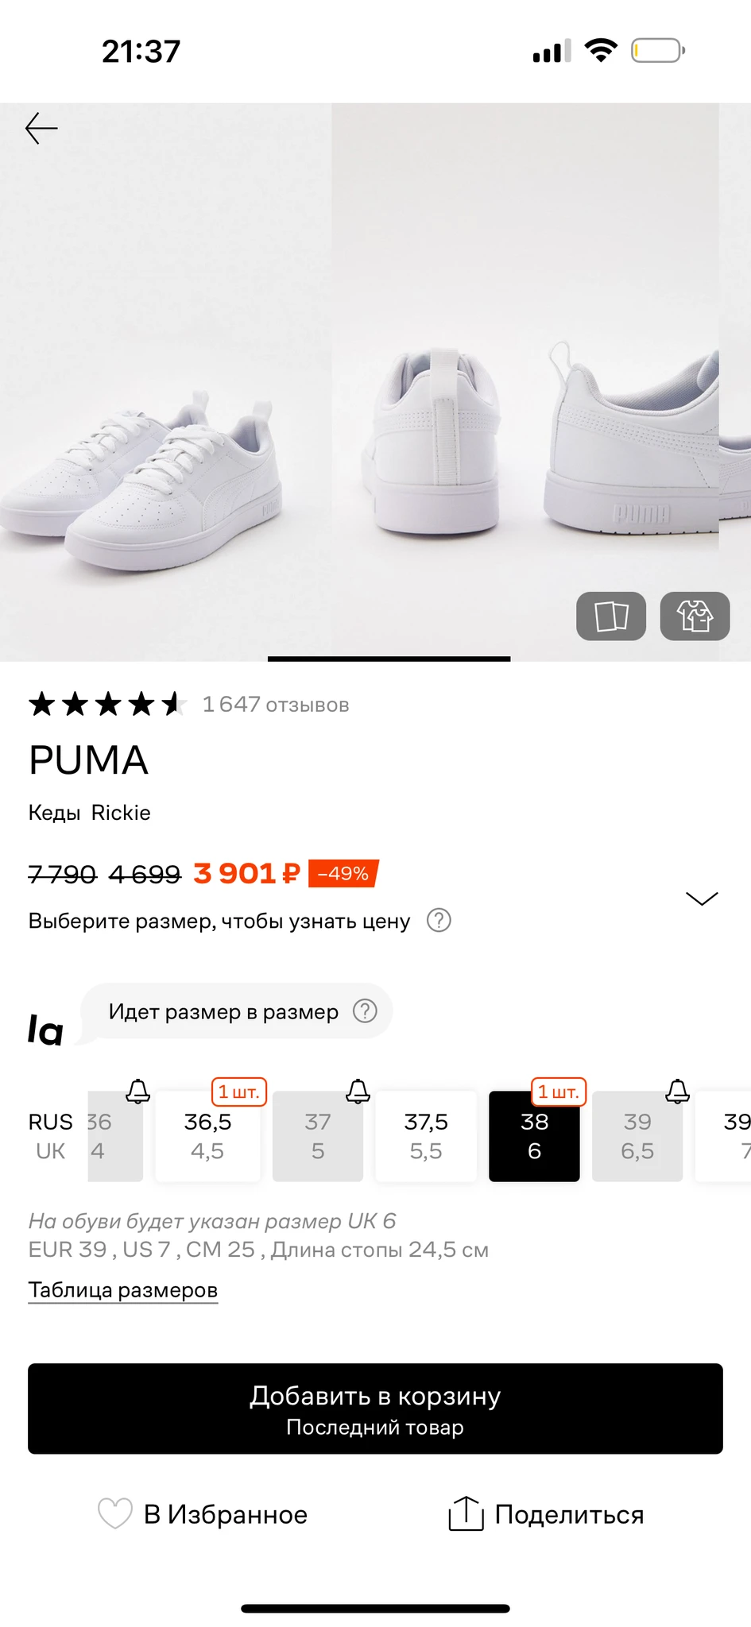This screenshot has width=751, height=1627.
Task: Tap the share icon
Action: (x=466, y=1513)
